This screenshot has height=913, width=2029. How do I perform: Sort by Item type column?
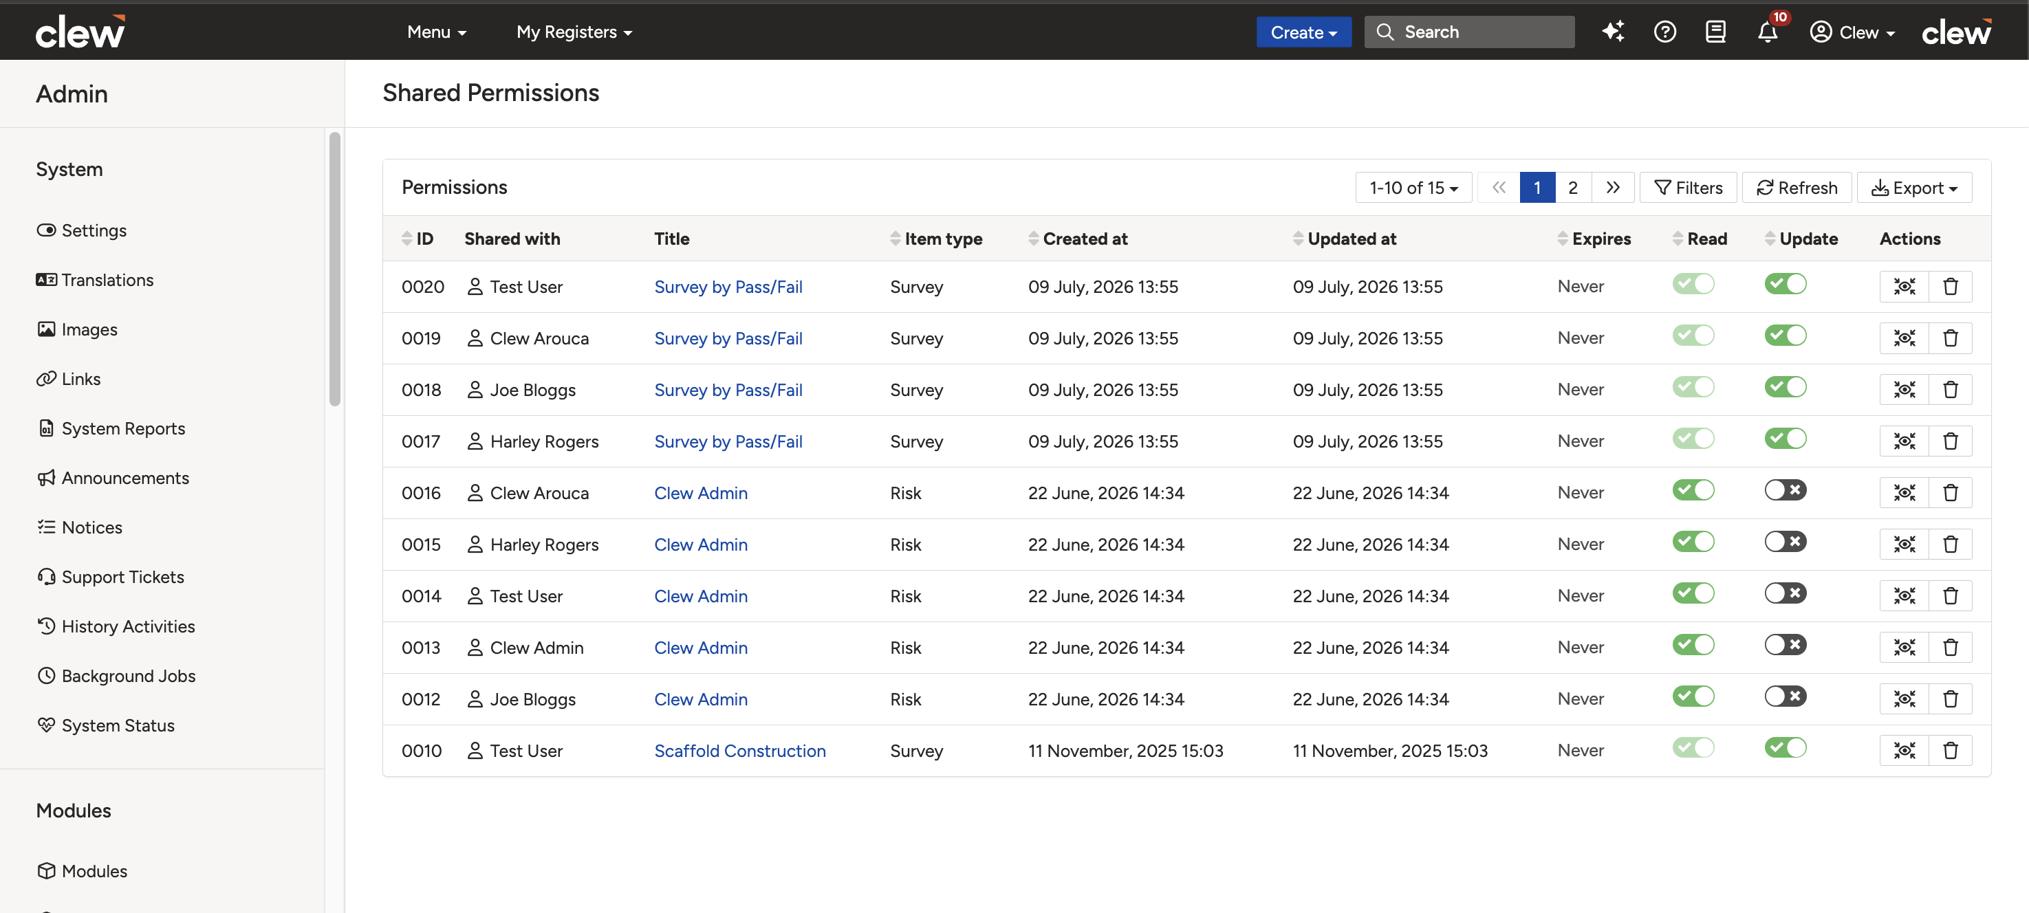pos(935,239)
